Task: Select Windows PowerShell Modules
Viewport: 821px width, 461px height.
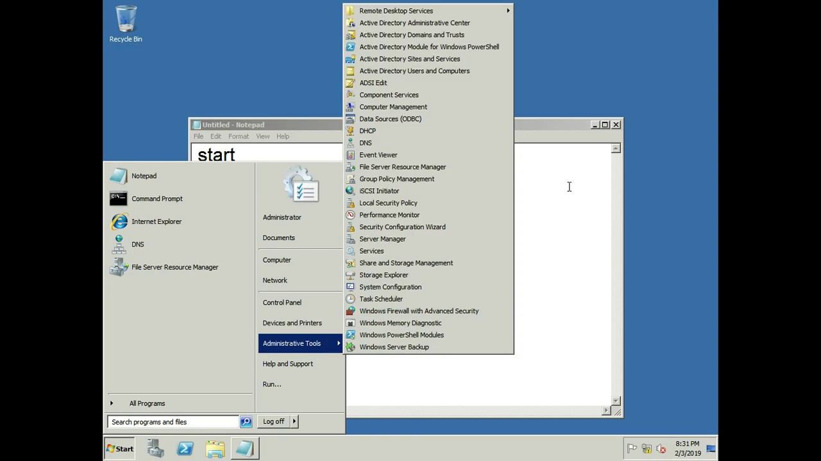Action: point(428,335)
